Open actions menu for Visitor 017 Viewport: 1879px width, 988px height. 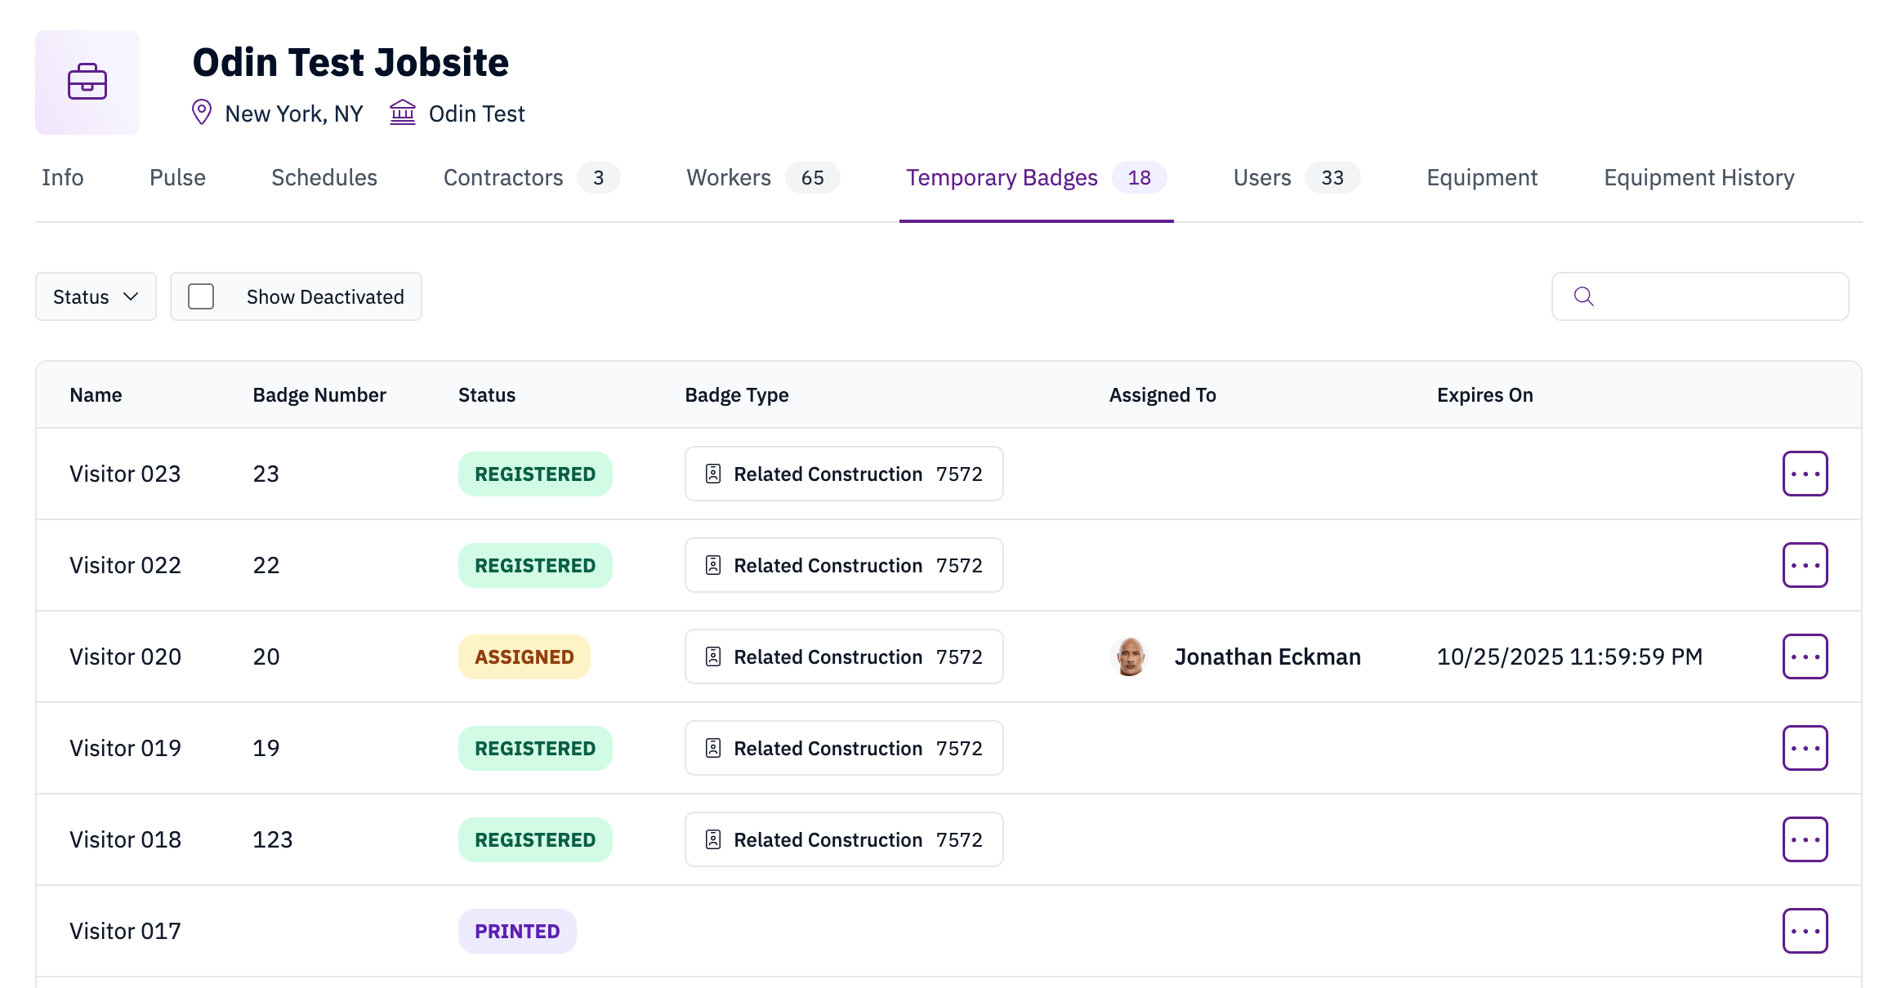coord(1805,931)
